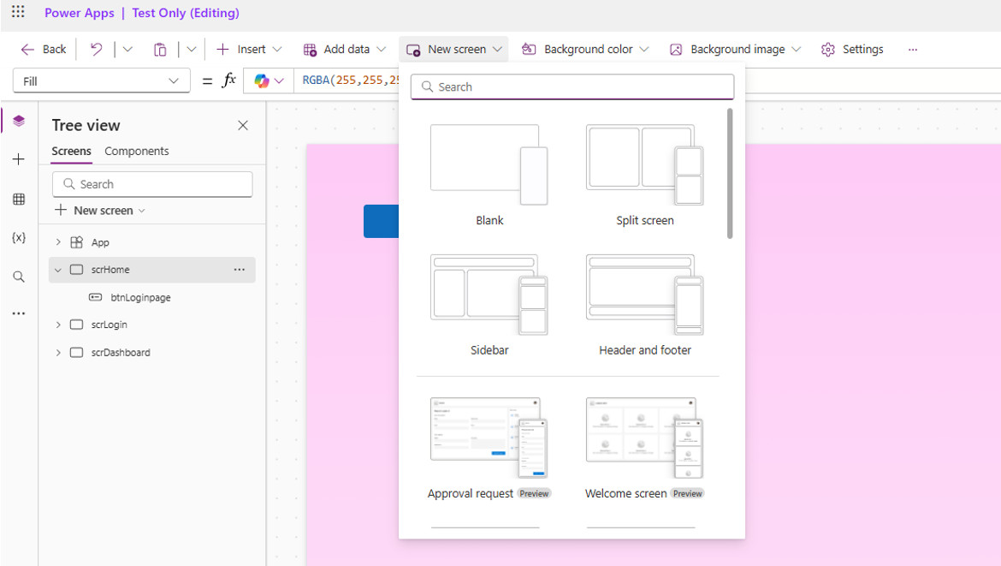This screenshot has width=1001, height=566.
Task: Click the Back button
Action: [43, 49]
